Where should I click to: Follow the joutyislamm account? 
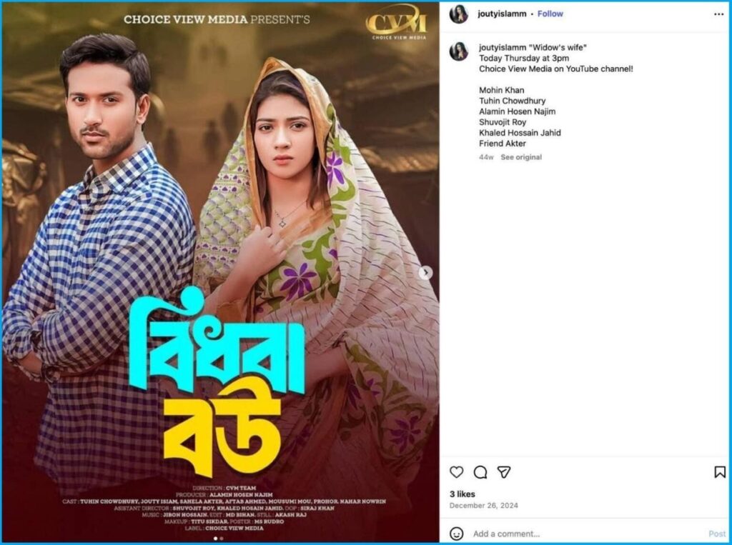click(550, 14)
